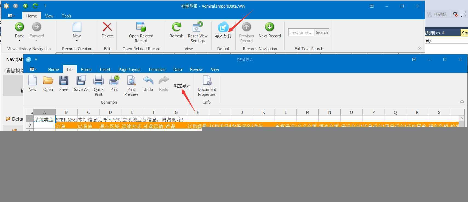This screenshot has height=202, width=468.
Task: Expand the New button dropdown arrow
Action: (x=77, y=41)
